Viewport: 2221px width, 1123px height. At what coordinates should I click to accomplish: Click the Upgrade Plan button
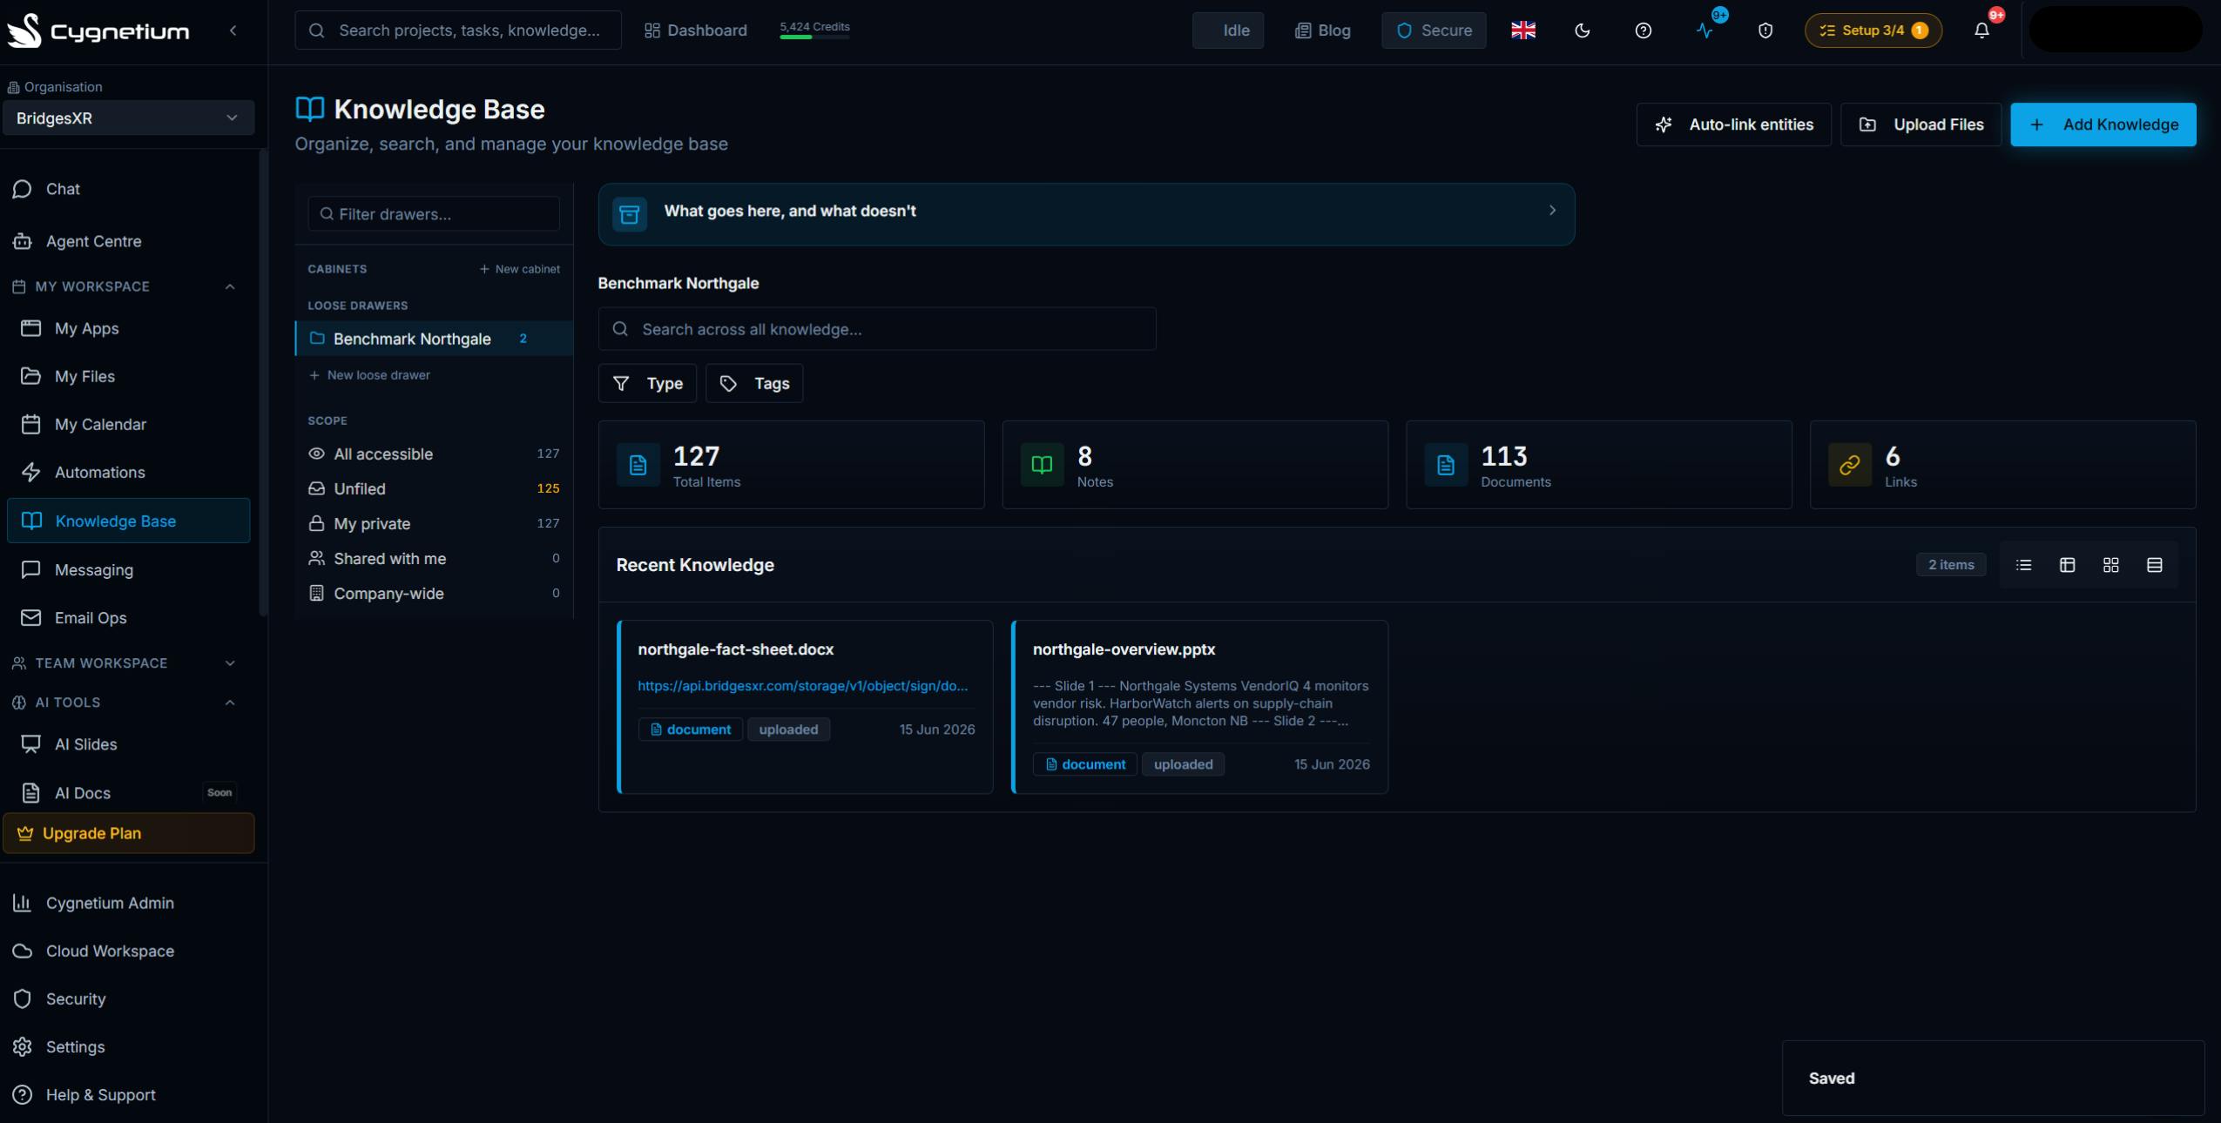tap(129, 833)
